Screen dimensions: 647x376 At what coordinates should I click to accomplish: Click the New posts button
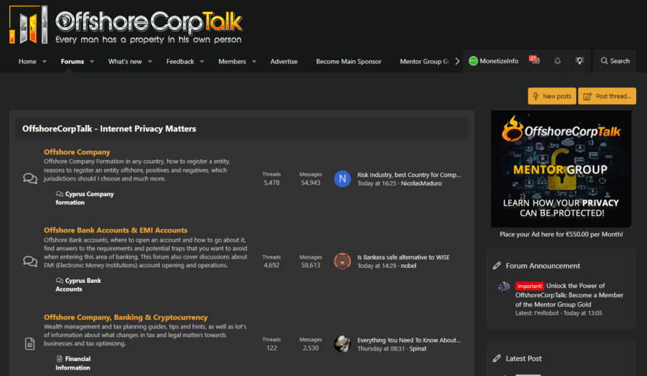pos(552,96)
